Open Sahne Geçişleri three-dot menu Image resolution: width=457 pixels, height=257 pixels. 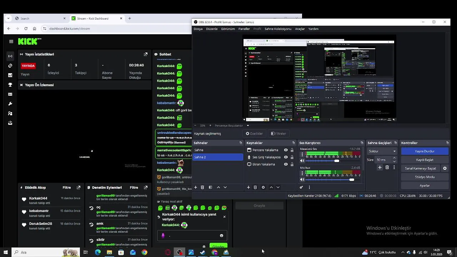pos(394,167)
